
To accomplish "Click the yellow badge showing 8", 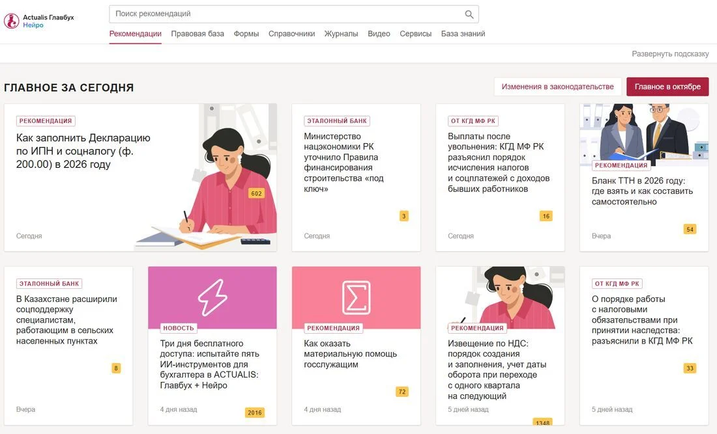I will 116,368.
